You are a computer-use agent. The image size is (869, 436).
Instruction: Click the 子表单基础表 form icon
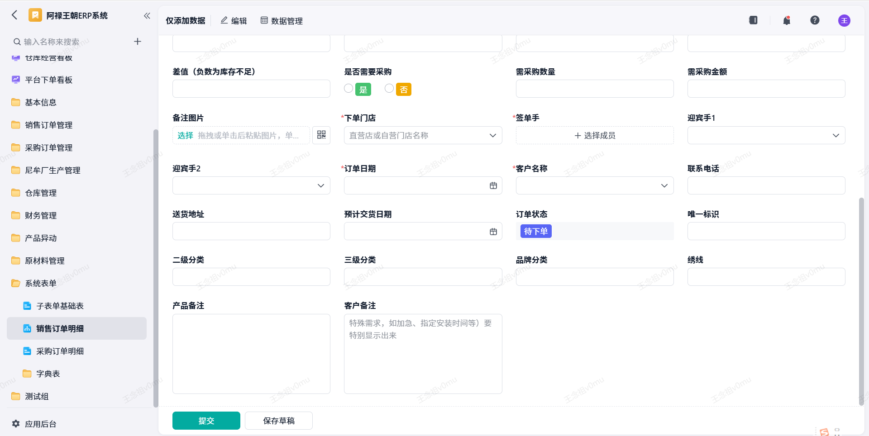coord(27,306)
